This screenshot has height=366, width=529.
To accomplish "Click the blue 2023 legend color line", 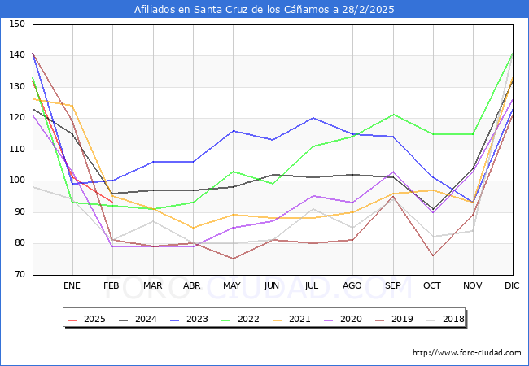I will (x=175, y=320).
